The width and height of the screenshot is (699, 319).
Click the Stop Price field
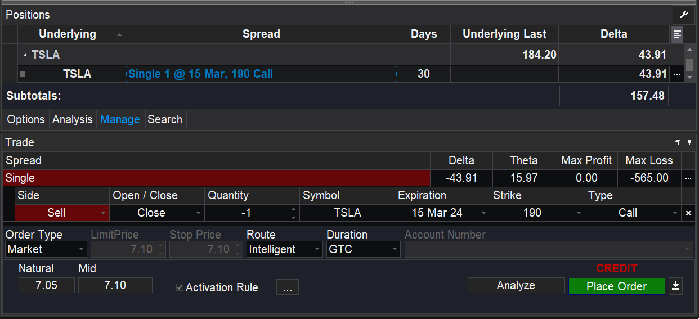pos(207,249)
